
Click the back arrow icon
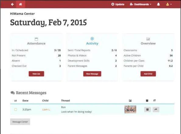[12, 4]
